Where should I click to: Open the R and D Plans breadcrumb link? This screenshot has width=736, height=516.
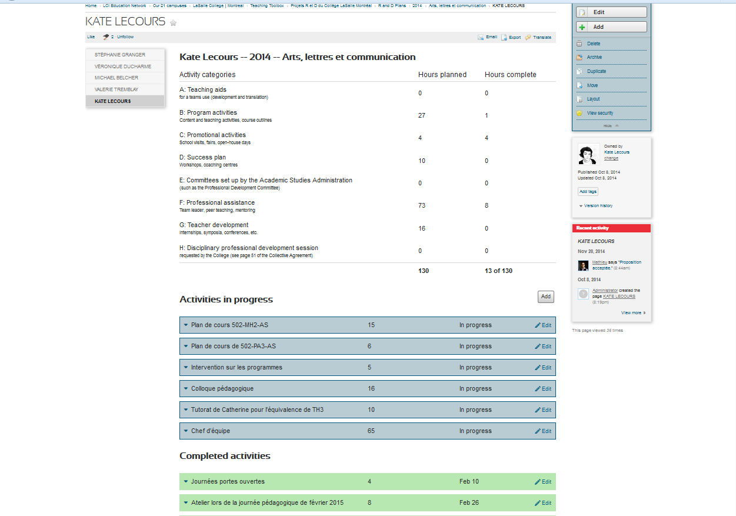pyautogui.click(x=392, y=5)
